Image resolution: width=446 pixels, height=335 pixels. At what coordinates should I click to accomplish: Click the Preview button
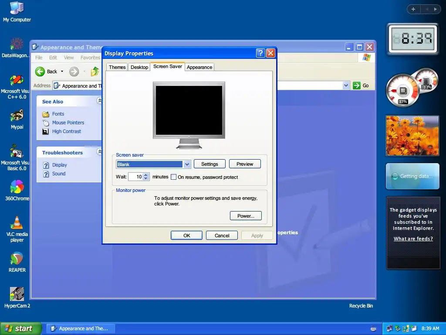(245, 164)
